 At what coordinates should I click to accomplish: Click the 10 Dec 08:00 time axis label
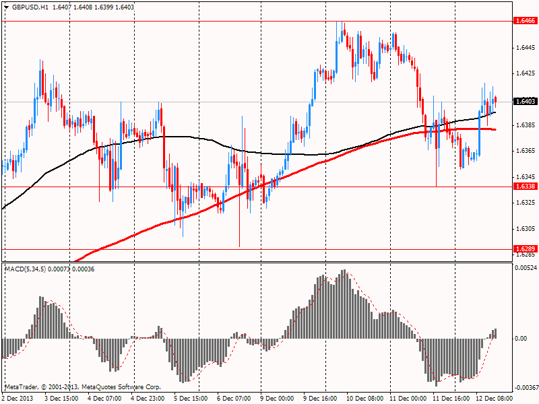(364, 399)
